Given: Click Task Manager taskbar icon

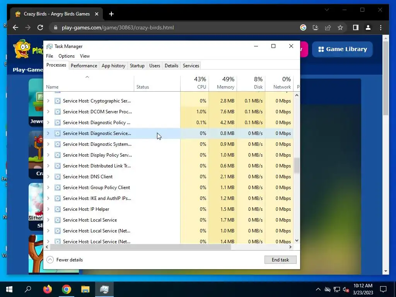Looking at the screenshot, I should click(x=104, y=289).
